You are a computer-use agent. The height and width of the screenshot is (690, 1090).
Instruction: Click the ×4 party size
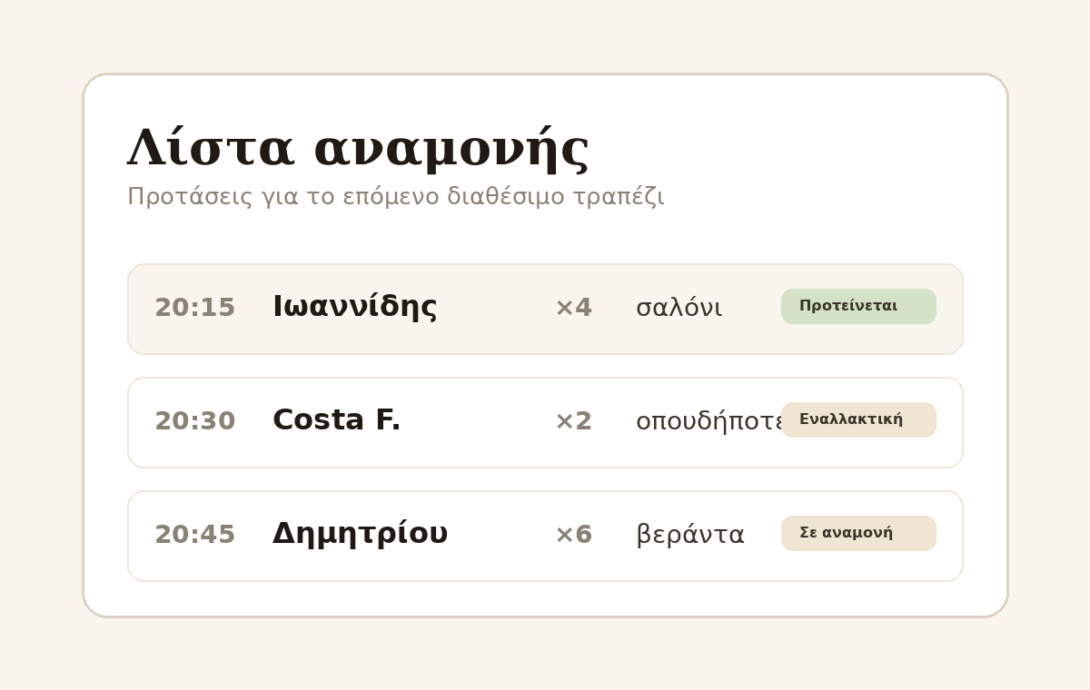pyautogui.click(x=573, y=308)
